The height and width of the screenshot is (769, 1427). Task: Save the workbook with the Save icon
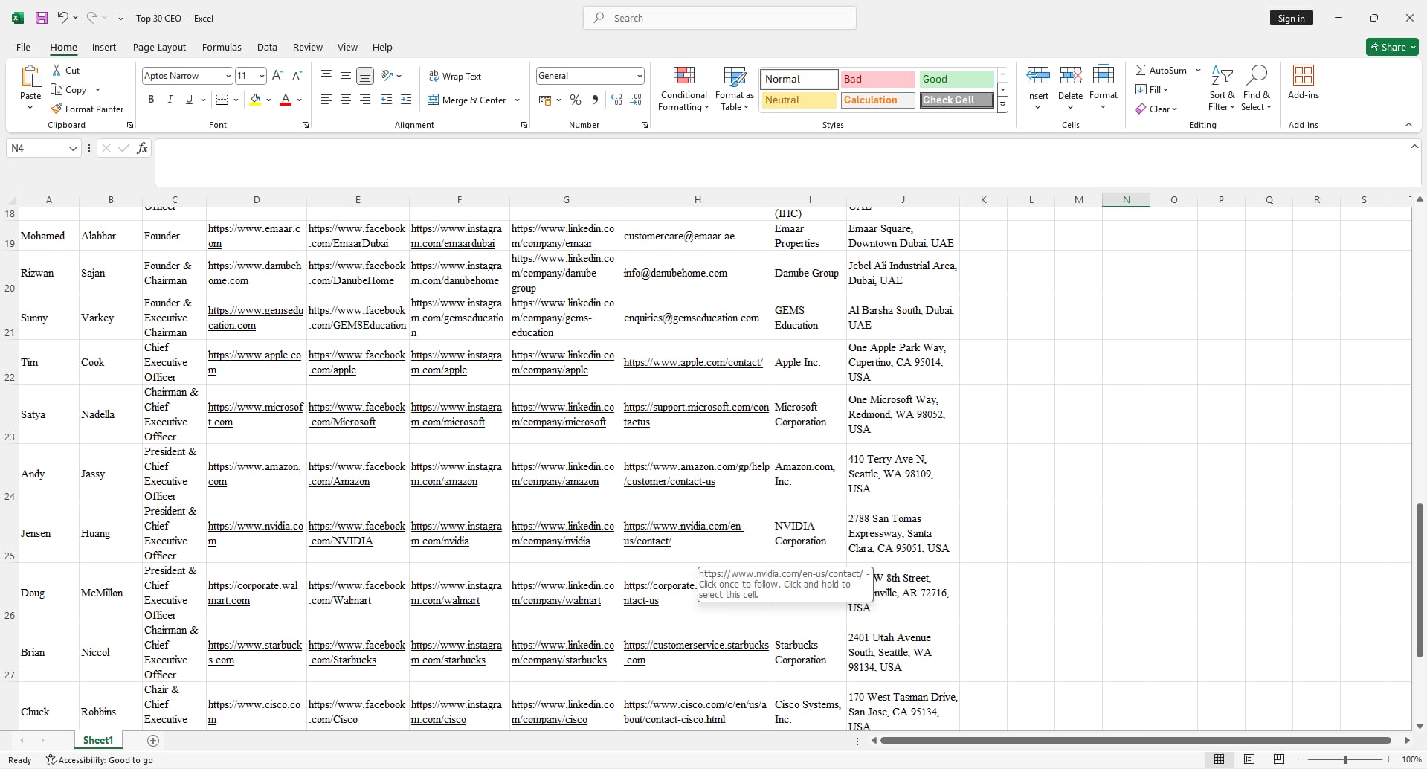click(42, 18)
